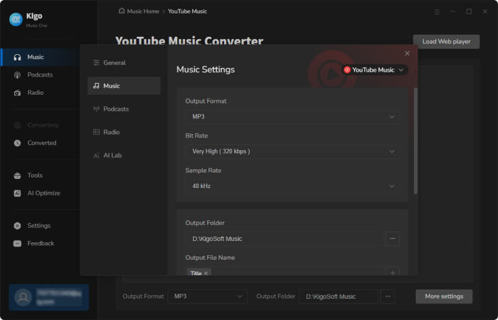This screenshot has height=320, width=498.
Task: Go to Music Home breadcrumb
Action: pos(143,11)
